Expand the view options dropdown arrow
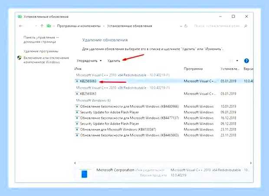This screenshot has width=269, height=196. (x=237, y=61)
